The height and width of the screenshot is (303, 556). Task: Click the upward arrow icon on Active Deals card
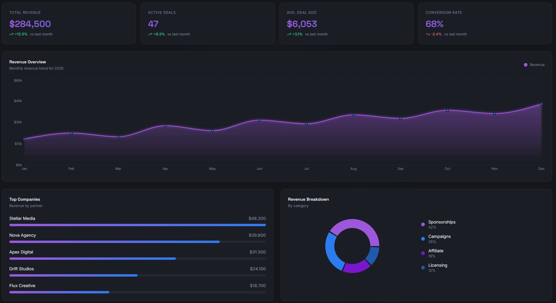pos(150,34)
